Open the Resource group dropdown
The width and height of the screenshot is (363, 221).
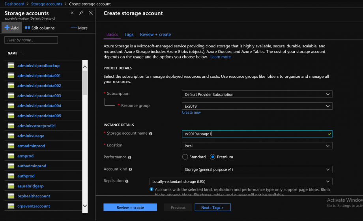click(x=257, y=106)
